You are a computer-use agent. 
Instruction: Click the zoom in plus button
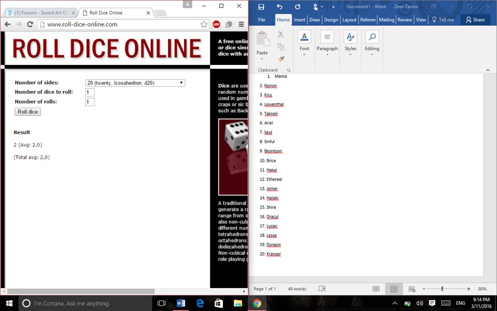point(468,289)
